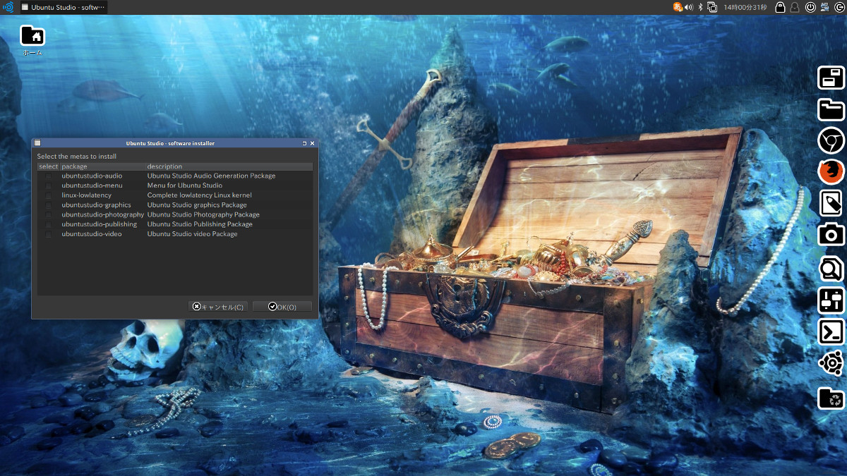Screen dimensions: 847x476
Task: Click the Ubuntu logo icon in dock
Action: (x=831, y=363)
